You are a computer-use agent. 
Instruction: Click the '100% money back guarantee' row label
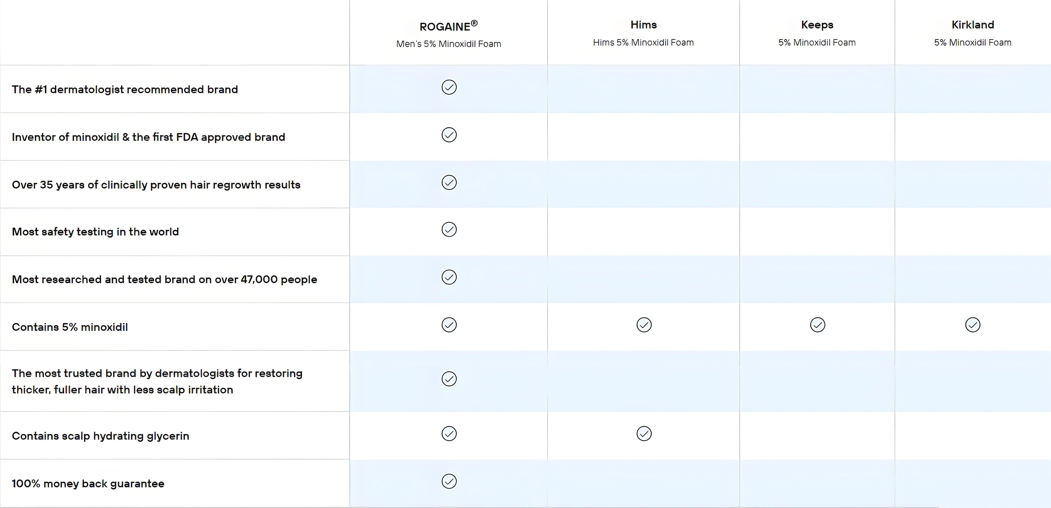click(x=88, y=484)
